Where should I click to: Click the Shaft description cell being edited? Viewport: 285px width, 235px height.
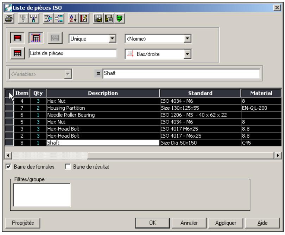(103, 143)
